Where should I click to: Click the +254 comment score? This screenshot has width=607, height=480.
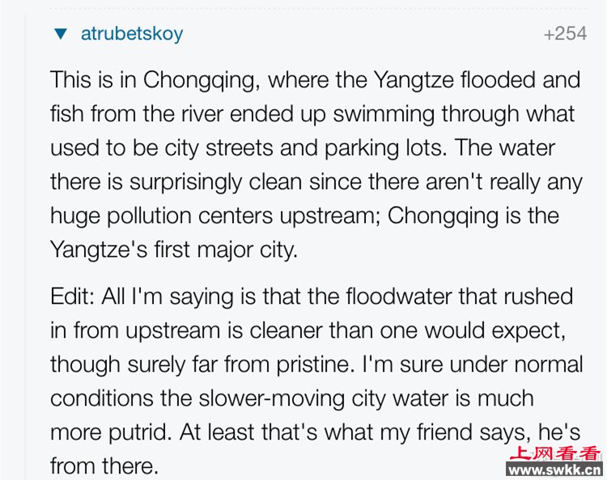[565, 34]
